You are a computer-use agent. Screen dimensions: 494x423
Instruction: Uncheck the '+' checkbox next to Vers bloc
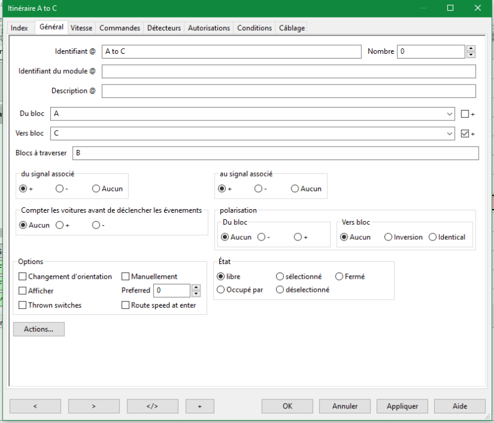tap(465, 134)
